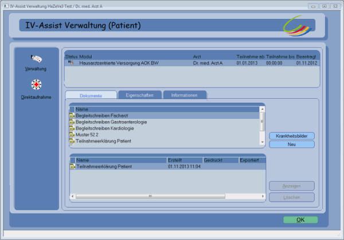Click status icon of Hausarztzentrierte Versorgung row
This screenshot has height=240, width=344.
tap(71, 63)
